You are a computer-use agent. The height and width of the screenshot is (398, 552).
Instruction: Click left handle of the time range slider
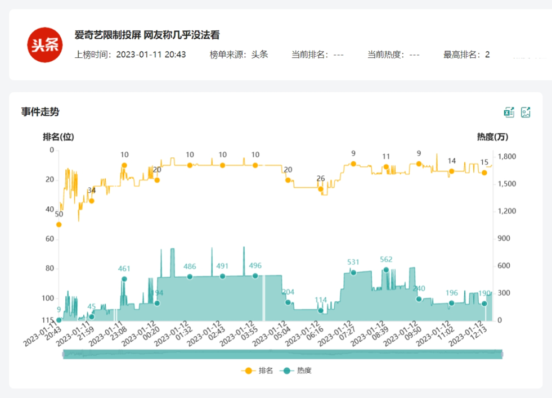click(x=63, y=354)
